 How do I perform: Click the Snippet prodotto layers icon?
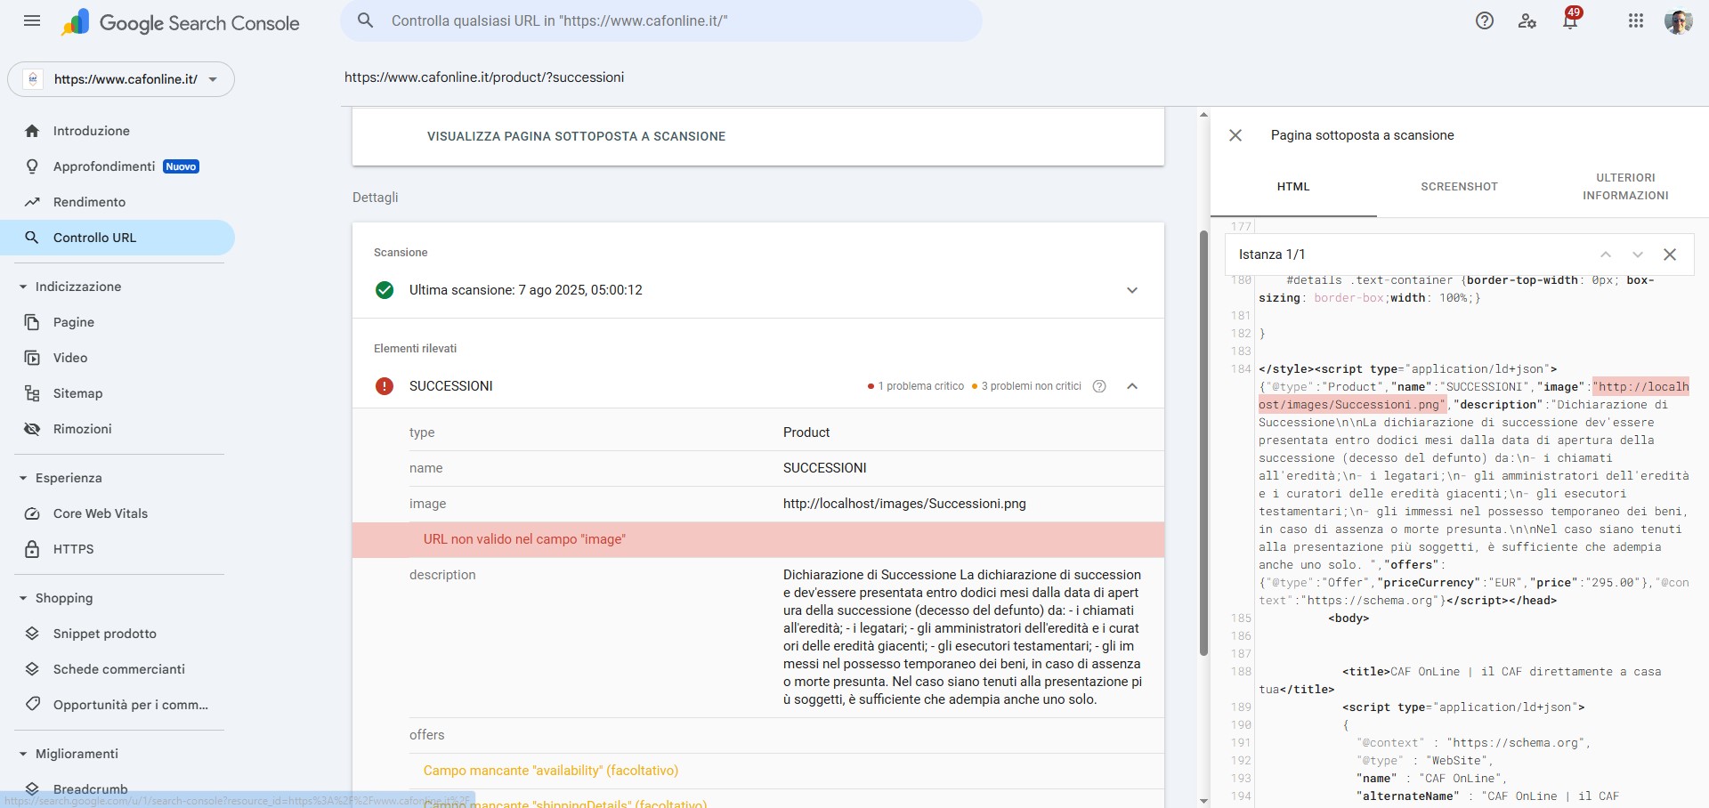[x=32, y=634]
